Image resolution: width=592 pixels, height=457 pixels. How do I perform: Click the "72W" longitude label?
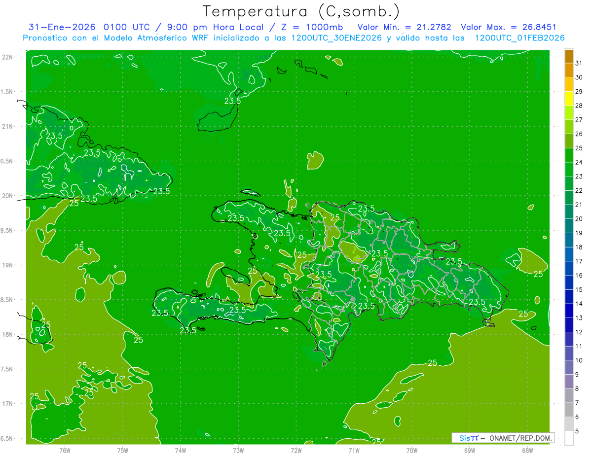coord(296,451)
